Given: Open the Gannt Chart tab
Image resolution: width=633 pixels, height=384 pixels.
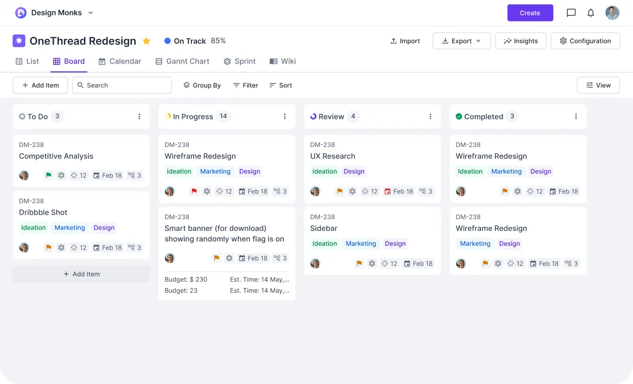Looking at the screenshot, I should click(182, 61).
